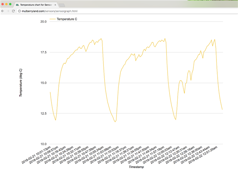Click the 12.5 y-axis label
238x172 pixels.
click(x=43, y=113)
